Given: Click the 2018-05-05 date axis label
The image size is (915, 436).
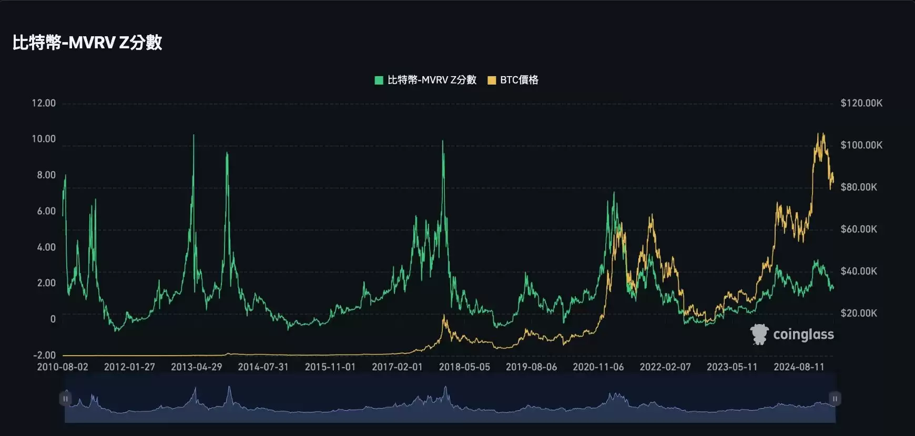Looking at the screenshot, I should coord(464,367).
